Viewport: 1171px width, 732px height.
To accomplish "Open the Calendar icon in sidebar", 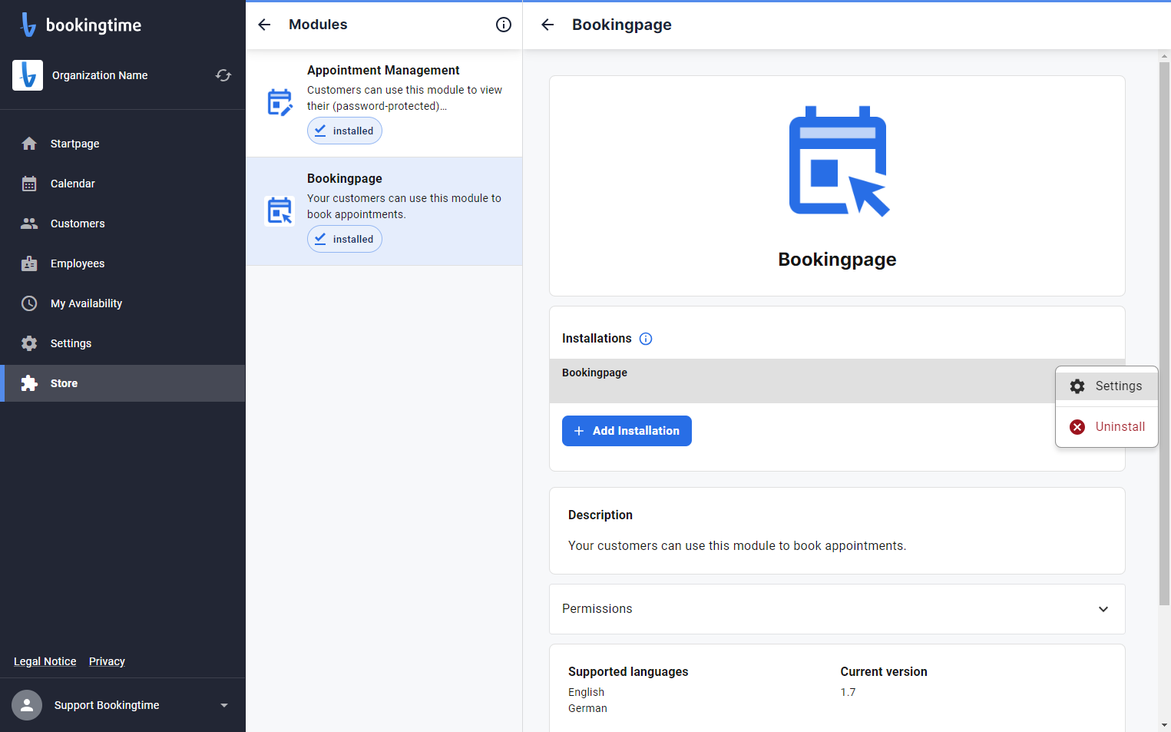I will click(x=29, y=184).
